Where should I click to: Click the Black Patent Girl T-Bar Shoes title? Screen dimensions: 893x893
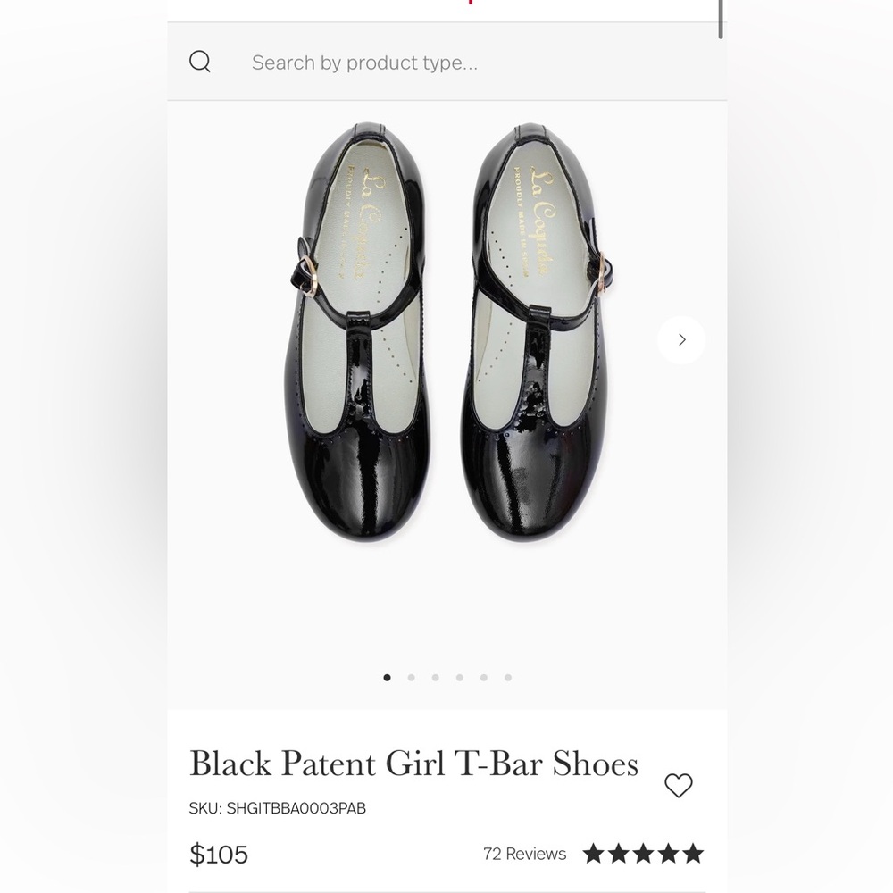point(413,764)
